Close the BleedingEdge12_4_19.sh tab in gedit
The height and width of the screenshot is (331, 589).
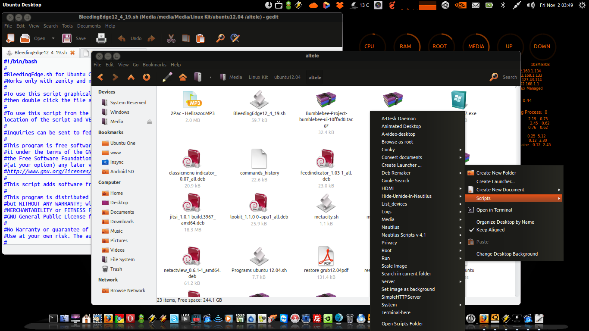coord(72,53)
